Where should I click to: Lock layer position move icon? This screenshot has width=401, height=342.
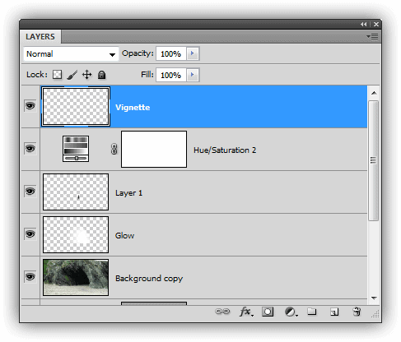87,75
